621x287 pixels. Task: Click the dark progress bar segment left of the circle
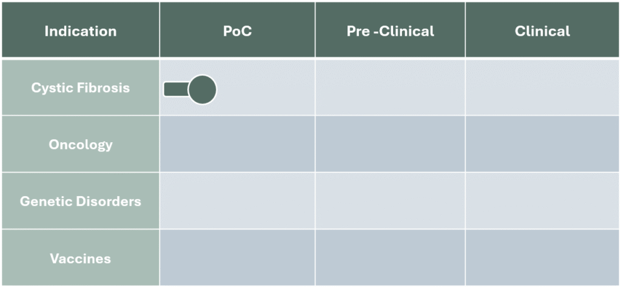click(176, 90)
